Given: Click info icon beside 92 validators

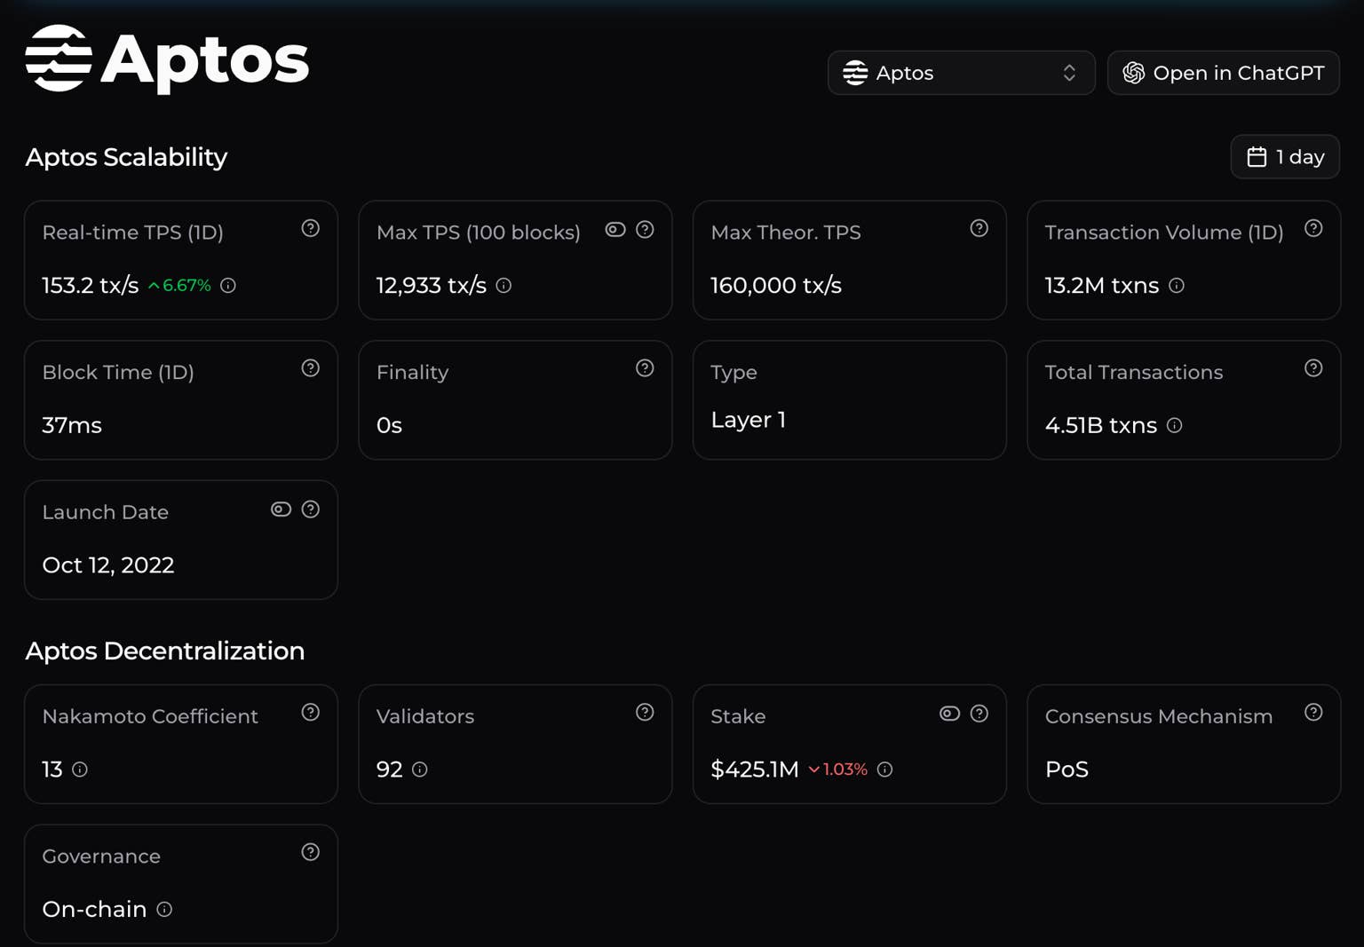Looking at the screenshot, I should [x=420, y=769].
